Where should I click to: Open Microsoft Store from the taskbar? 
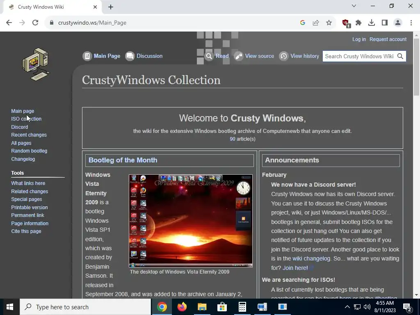(222, 307)
